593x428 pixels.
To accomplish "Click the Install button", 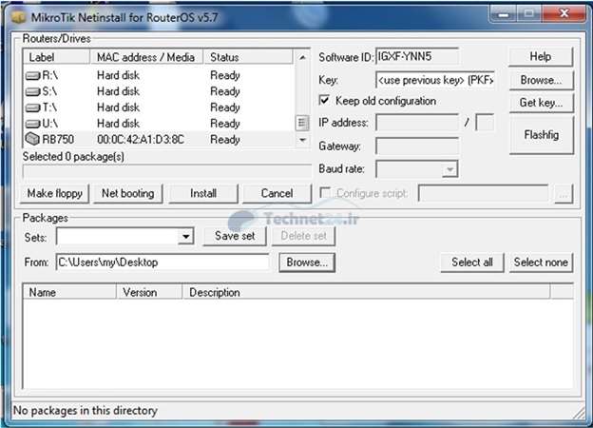I will tap(203, 193).
